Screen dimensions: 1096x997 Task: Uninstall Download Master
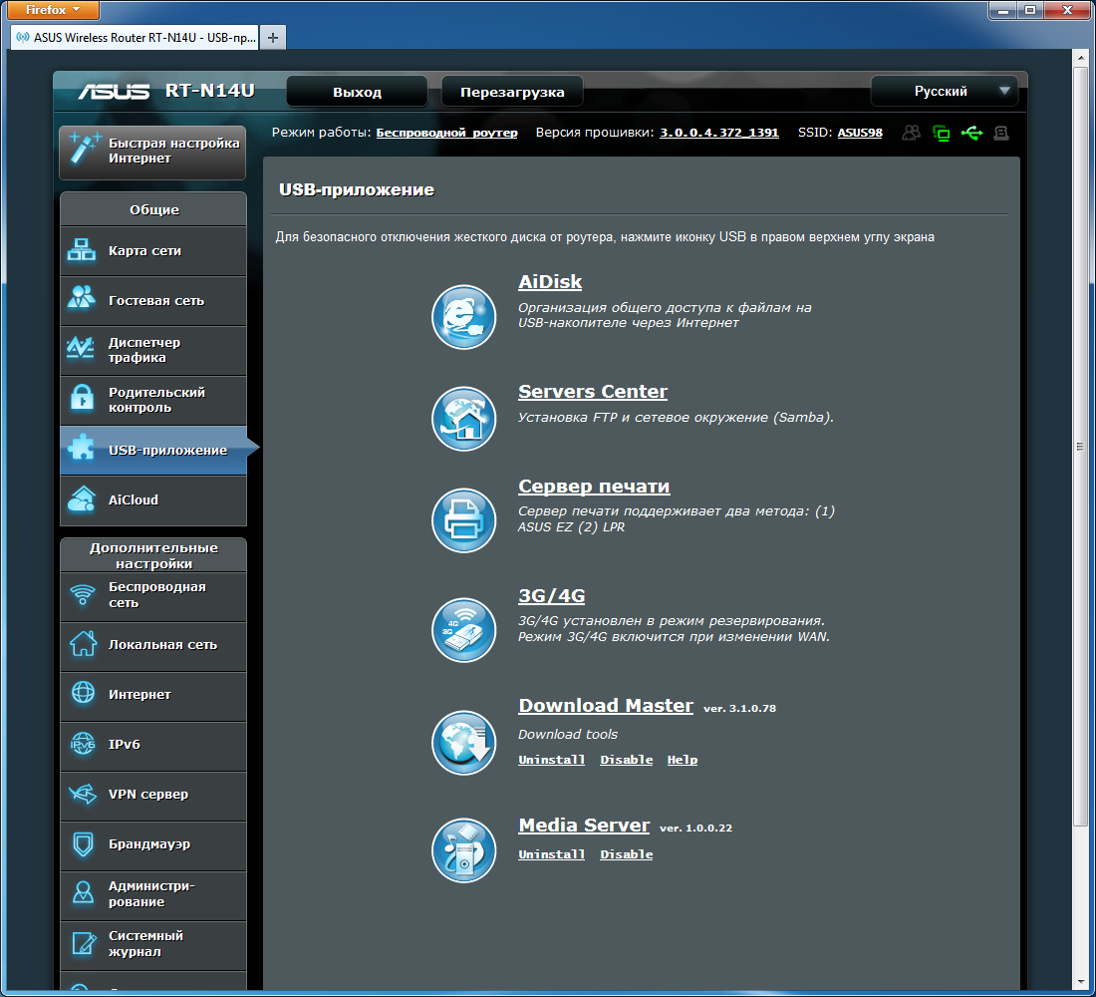coord(552,760)
